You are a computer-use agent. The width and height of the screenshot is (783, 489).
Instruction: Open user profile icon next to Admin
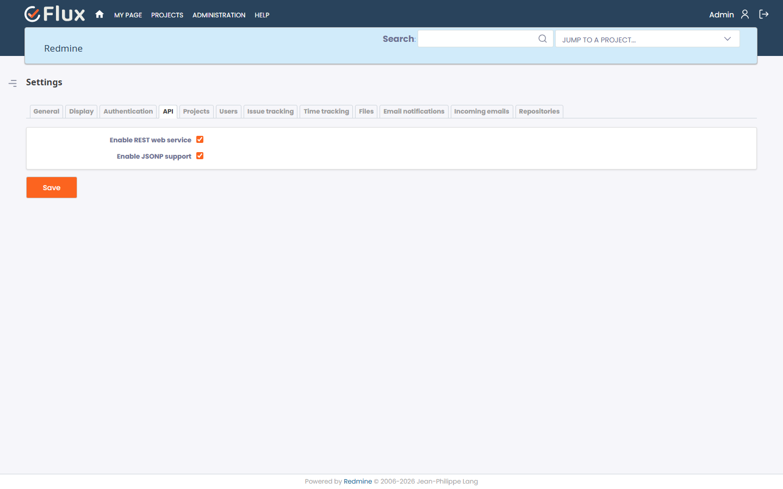click(745, 14)
